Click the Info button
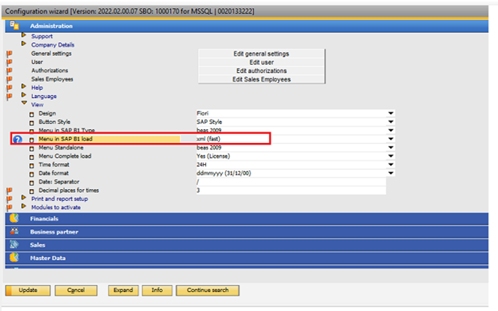498x311 pixels. point(157,291)
